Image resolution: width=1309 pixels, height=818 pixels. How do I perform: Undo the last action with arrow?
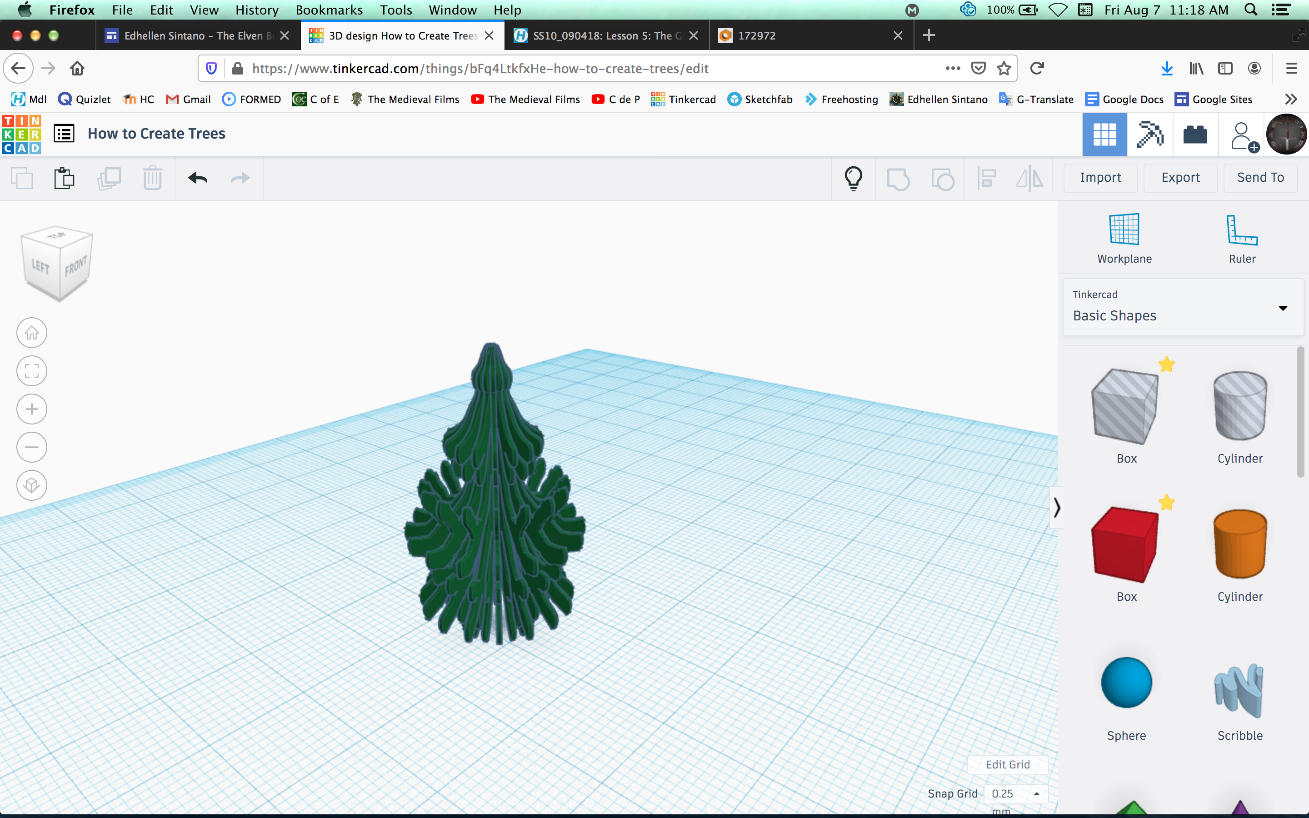point(197,178)
